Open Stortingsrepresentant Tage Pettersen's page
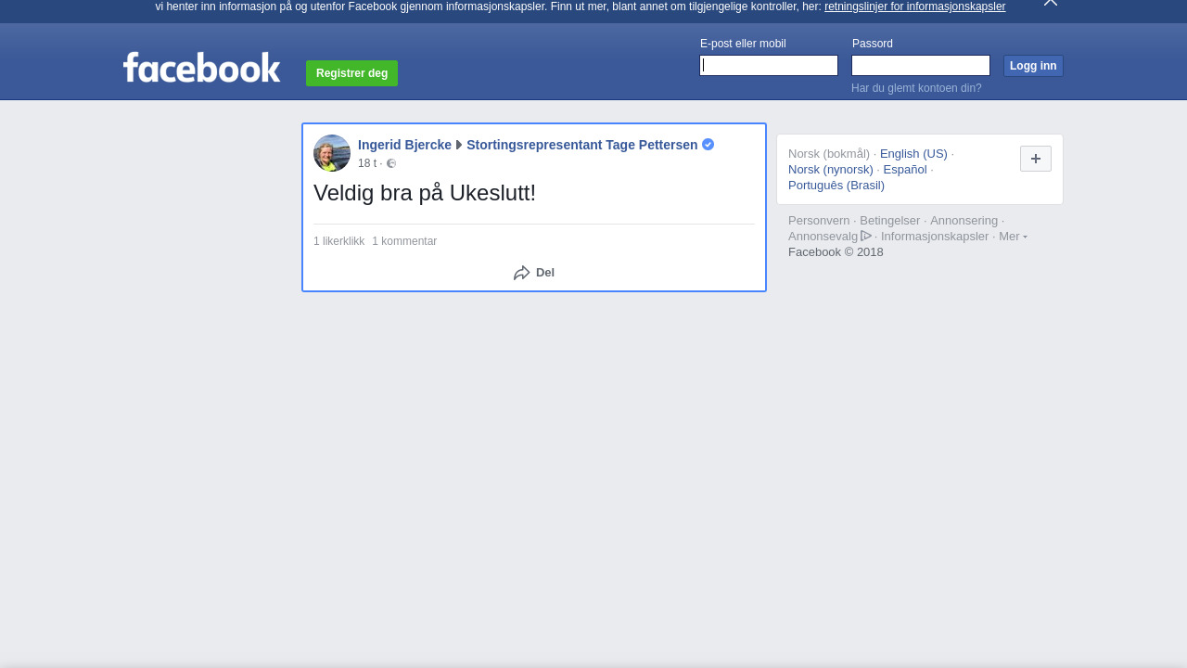The width and height of the screenshot is (1187, 668). pyautogui.click(x=581, y=145)
